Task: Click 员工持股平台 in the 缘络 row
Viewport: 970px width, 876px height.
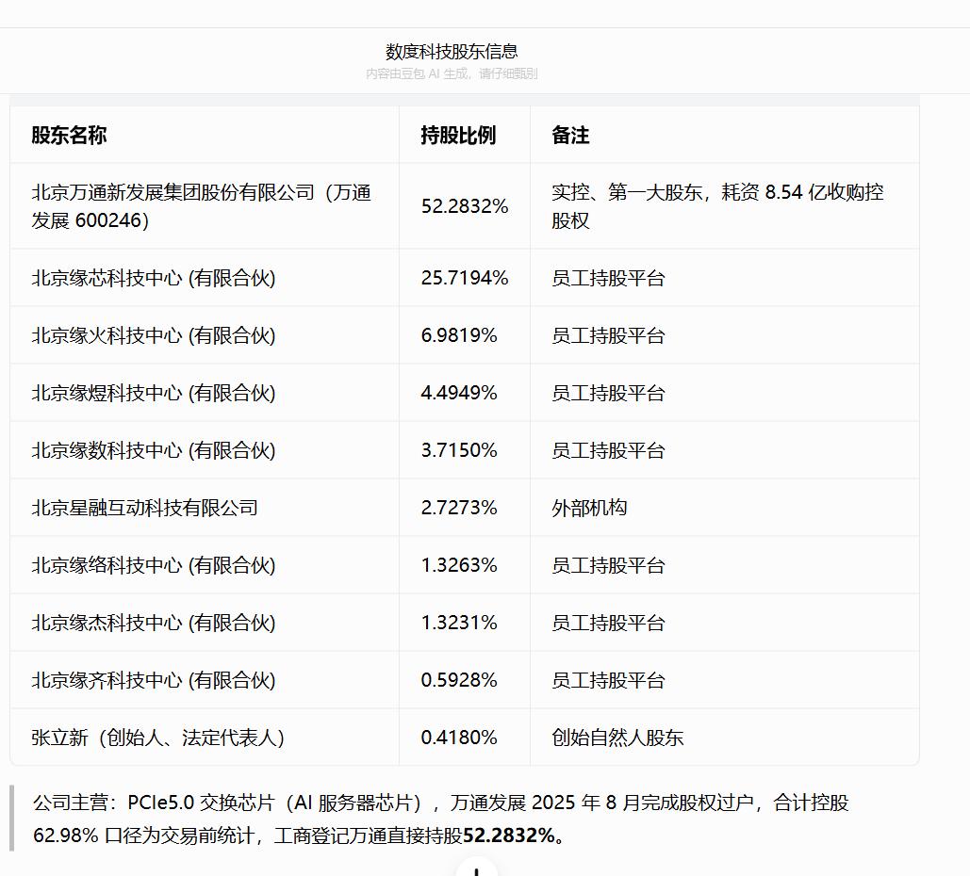Action: tap(608, 566)
